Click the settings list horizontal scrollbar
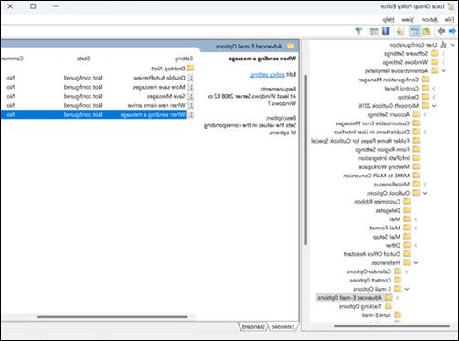The width and height of the screenshot is (459, 341). pos(112,317)
